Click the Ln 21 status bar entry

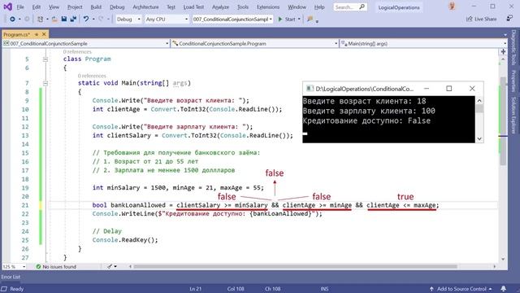(195, 289)
